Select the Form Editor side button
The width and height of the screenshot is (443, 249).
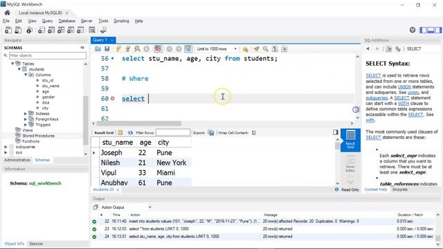click(350, 164)
